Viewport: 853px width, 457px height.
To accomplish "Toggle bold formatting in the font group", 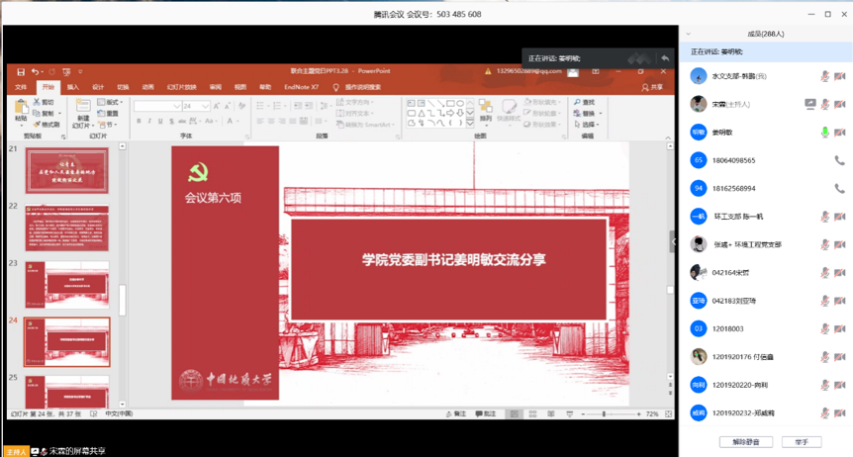I will [x=139, y=122].
